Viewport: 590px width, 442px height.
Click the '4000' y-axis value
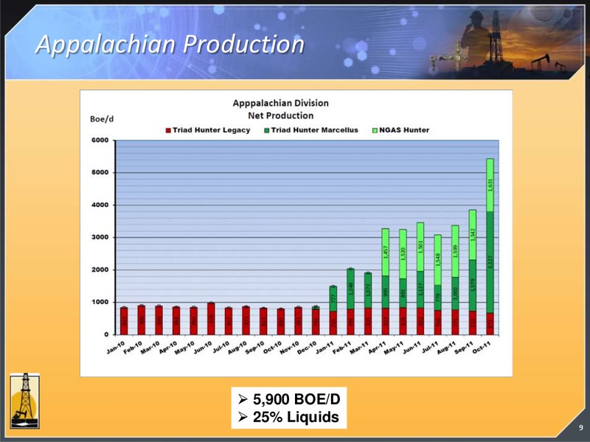(x=100, y=206)
